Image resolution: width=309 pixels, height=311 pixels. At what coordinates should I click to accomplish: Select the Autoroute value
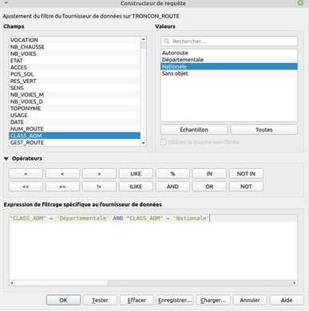click(x=229, y=53)
